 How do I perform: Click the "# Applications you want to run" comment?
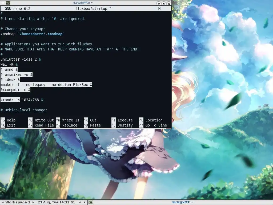(x=47, y=44)
